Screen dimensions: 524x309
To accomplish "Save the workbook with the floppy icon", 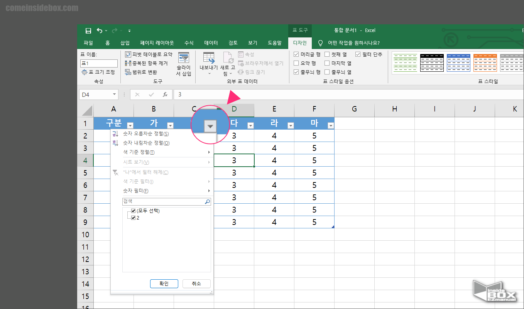I will tap(88, 31).
